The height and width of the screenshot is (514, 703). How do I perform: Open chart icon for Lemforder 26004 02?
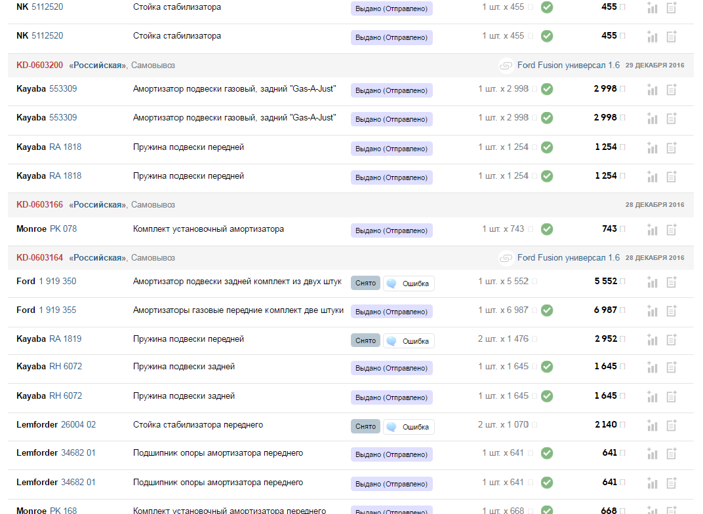click(653, 426)
